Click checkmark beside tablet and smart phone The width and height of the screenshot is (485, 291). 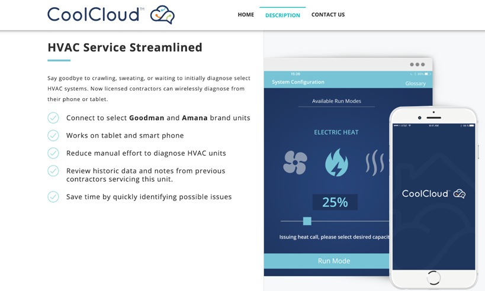tap(53, 135)
